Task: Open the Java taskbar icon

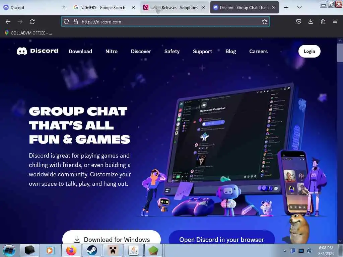Action: pyautogui.click(x=133, y=250)
